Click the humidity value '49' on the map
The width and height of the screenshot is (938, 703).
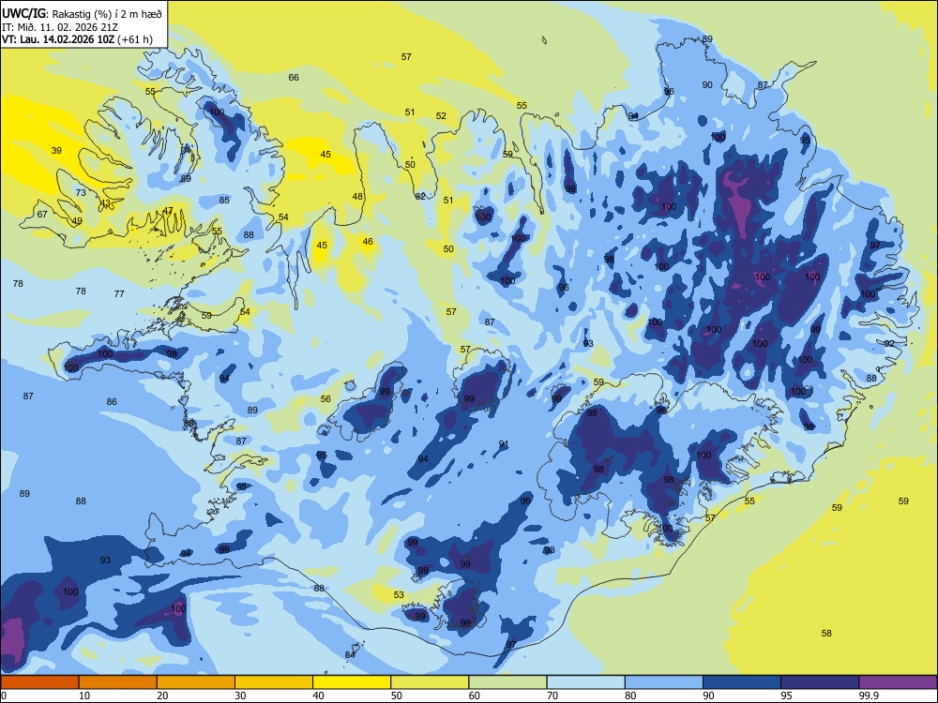click(77, 221)
